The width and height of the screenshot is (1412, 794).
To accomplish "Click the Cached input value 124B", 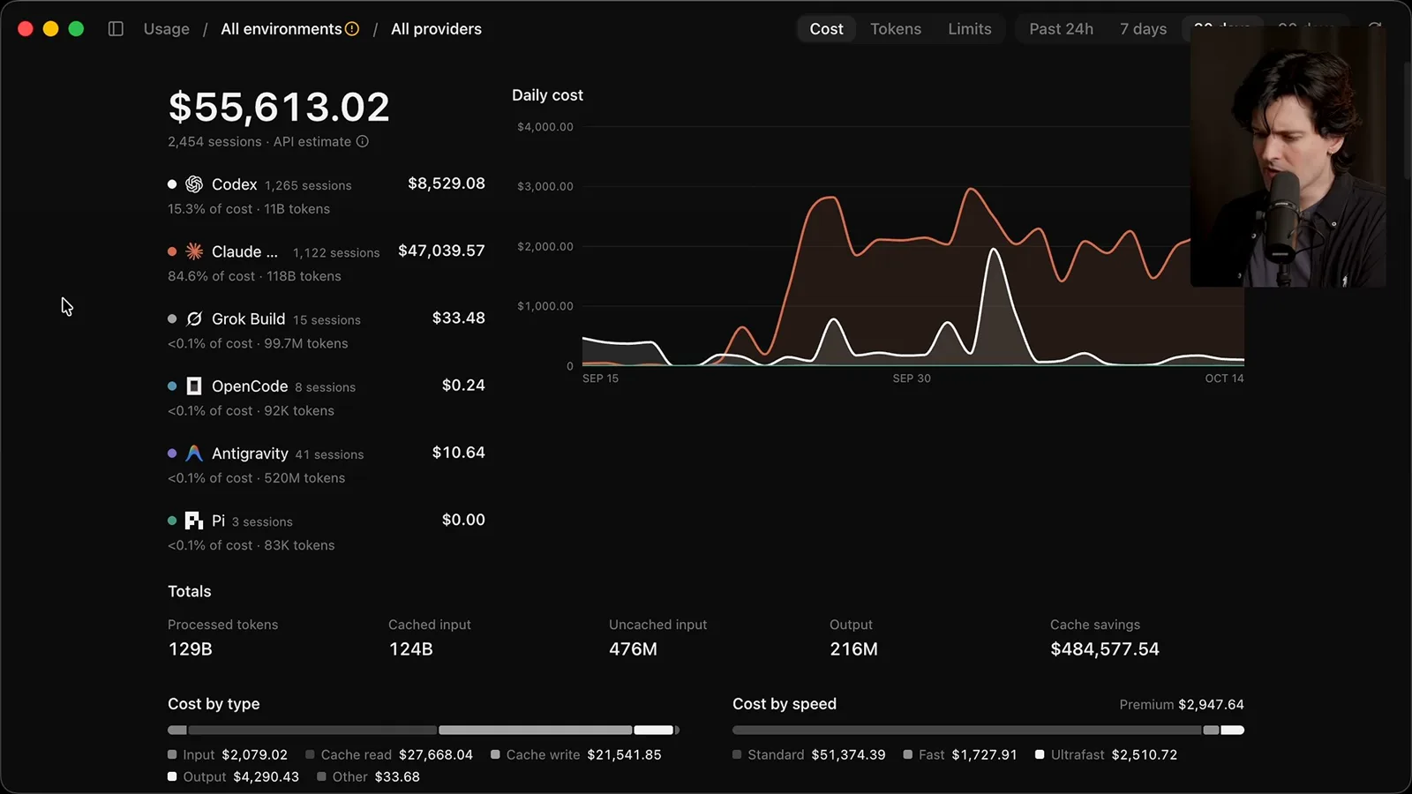I will click(x=411, y=649).
